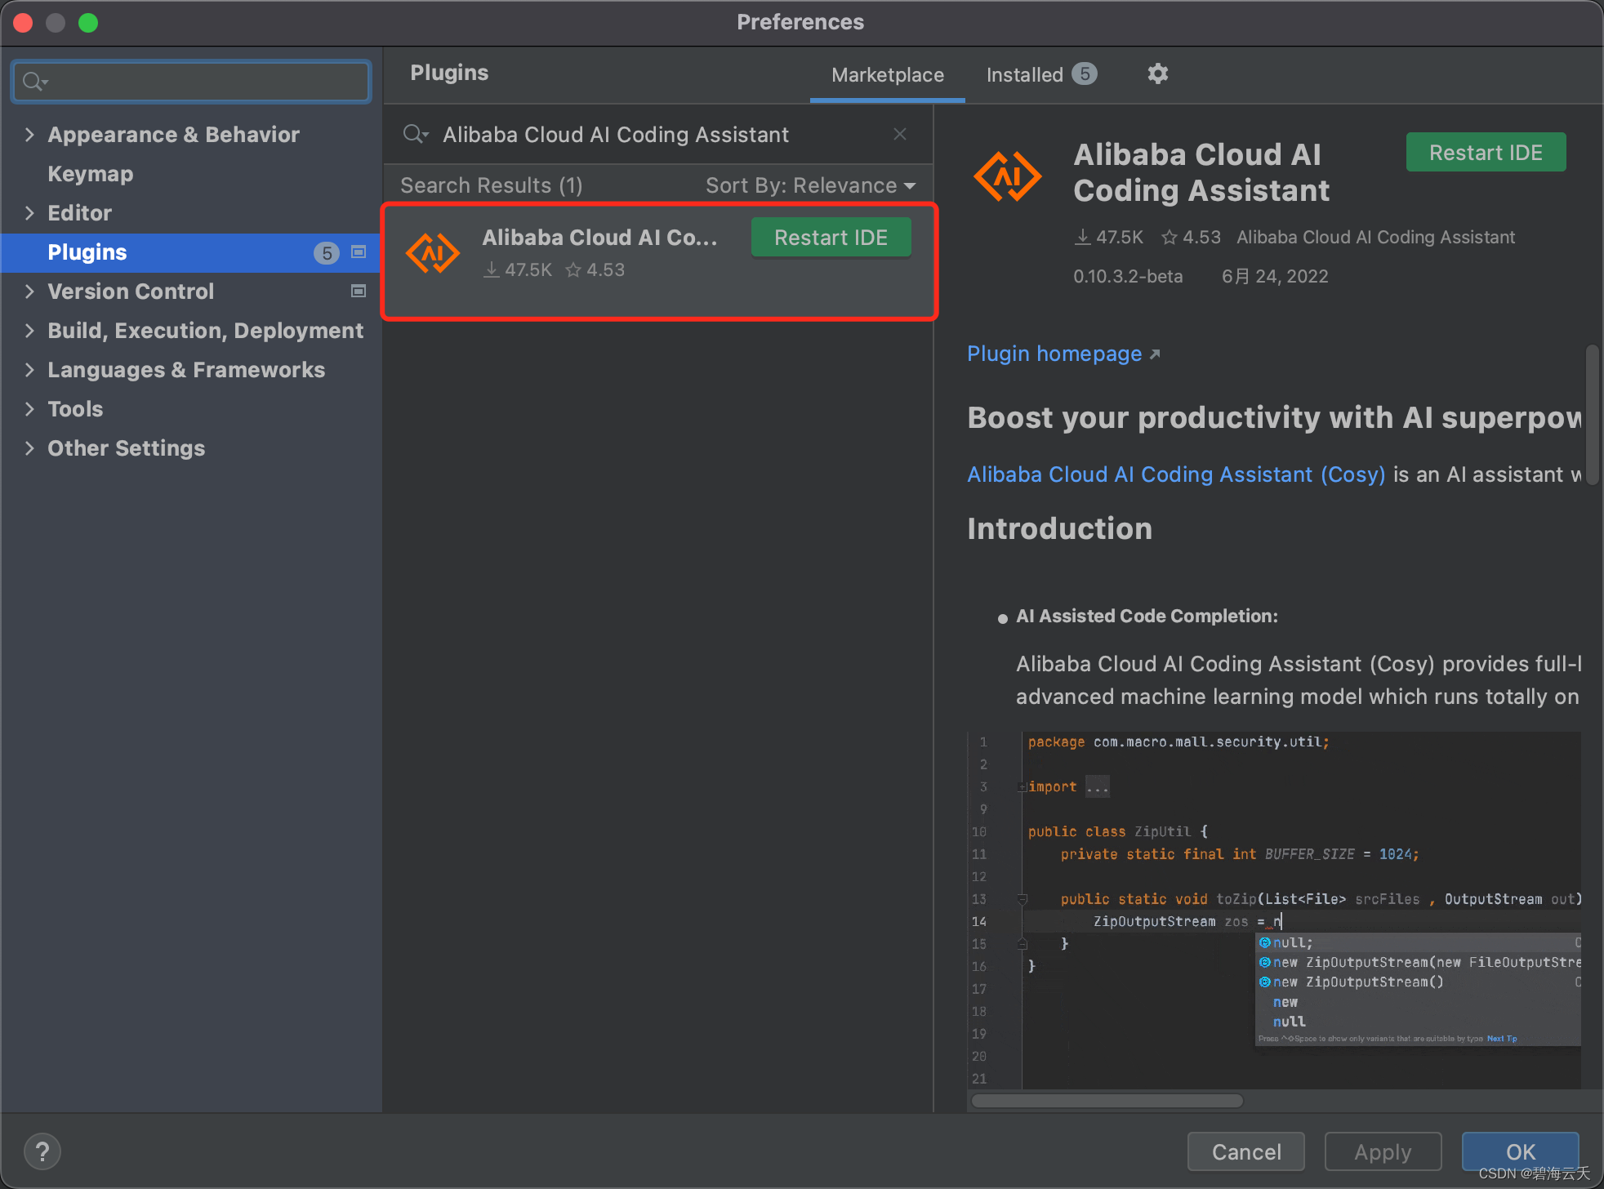This screenshot has width=1604, height=1189.
Task: Click the project-level icon beside Plugins
Action: 359,252
